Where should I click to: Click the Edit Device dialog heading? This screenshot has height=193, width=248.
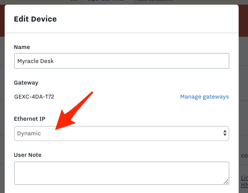(x=35, y=19)
